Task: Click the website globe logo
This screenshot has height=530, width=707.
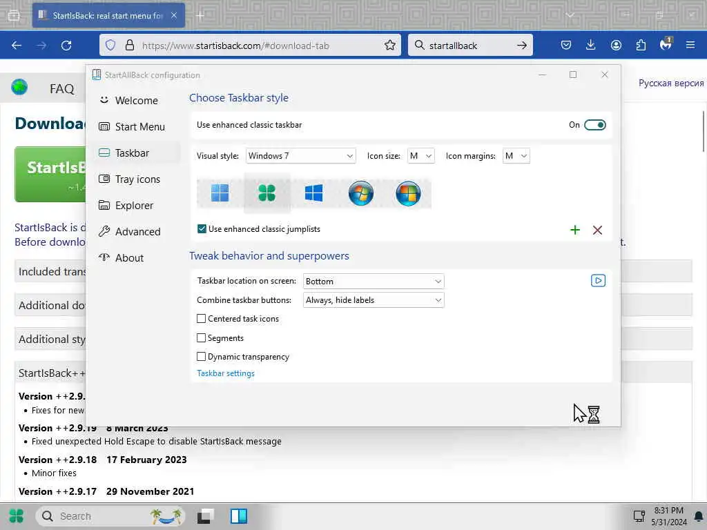Action: click(19, 86)
